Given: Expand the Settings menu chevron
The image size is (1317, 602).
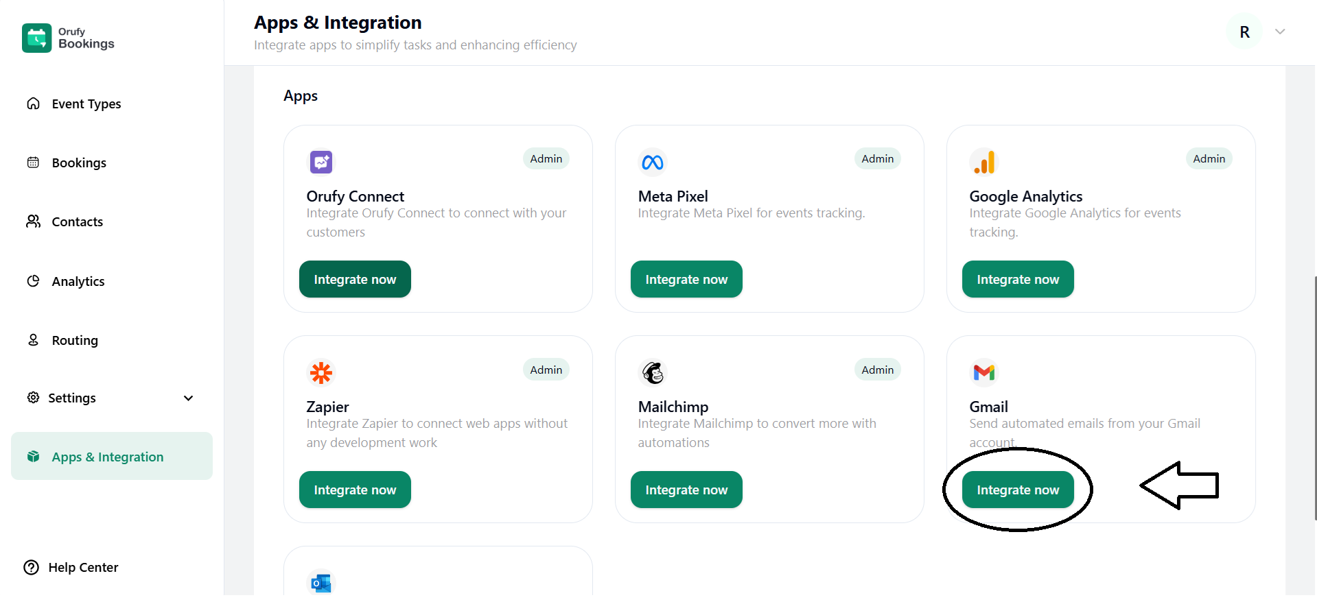Looking at the screenshot, I should 188,398.
